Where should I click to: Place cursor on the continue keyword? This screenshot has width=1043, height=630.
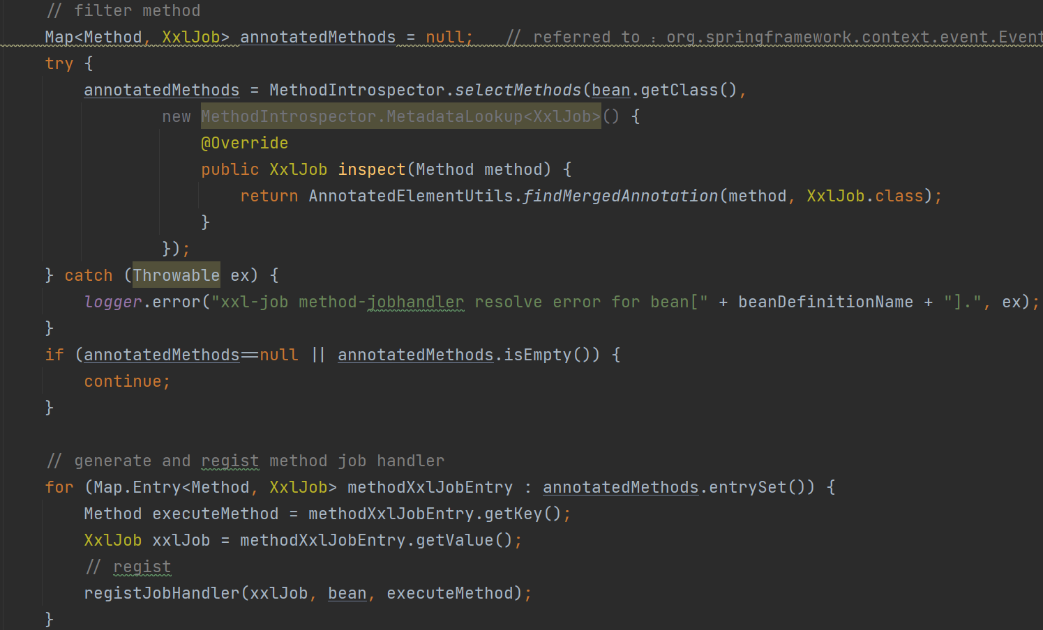click(122, 381)
